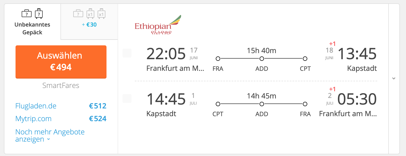Viewport: 406px width, 156px height.
Task: Click the first x1 suitcase icon
Action: (x=90, y=14)
